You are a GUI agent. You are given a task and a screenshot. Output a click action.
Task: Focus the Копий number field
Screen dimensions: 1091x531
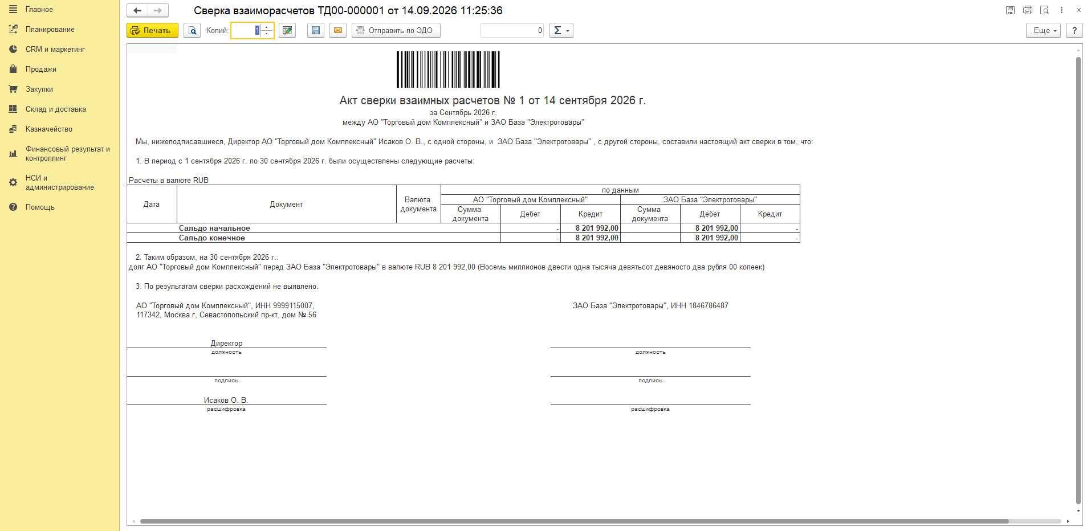pyautogui.click(x=246, y=30)
